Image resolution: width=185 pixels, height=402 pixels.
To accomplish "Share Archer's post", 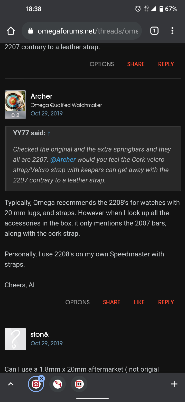I will (x=112, y=302).
